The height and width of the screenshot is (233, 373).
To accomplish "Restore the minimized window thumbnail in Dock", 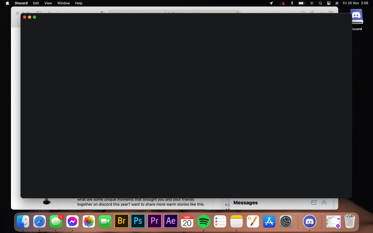I will point(333,222).
